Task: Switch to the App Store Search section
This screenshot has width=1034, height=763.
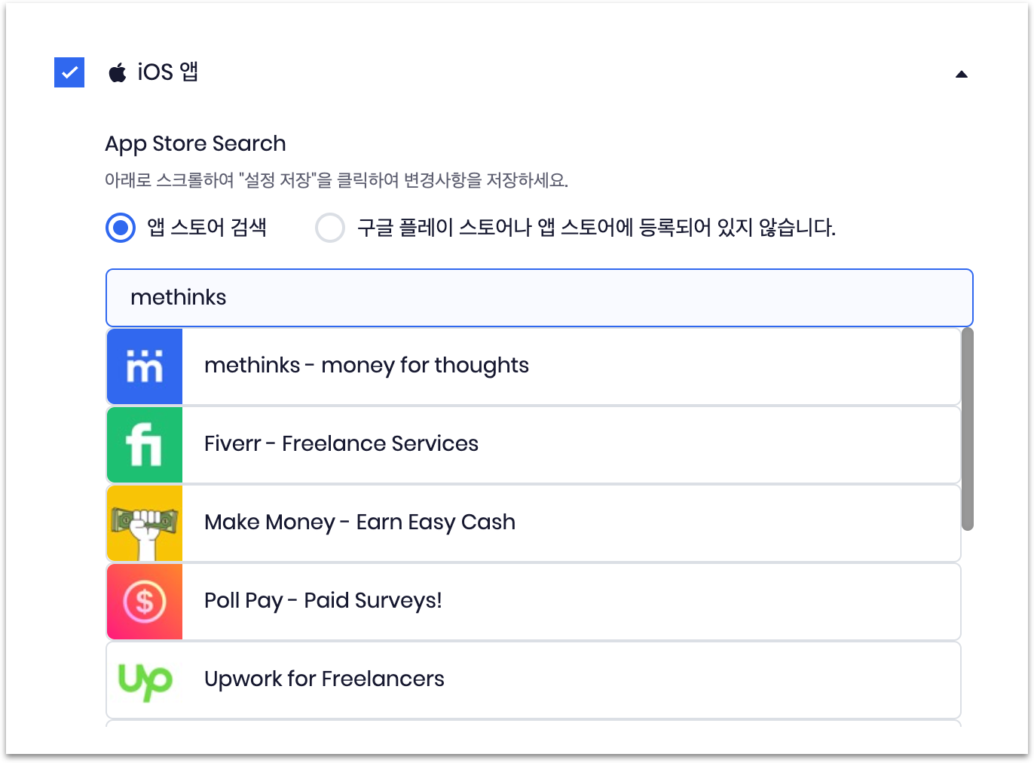Action: pyautogui.click(x=195, y=143)
